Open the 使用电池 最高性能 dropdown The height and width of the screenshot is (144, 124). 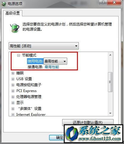55,61
